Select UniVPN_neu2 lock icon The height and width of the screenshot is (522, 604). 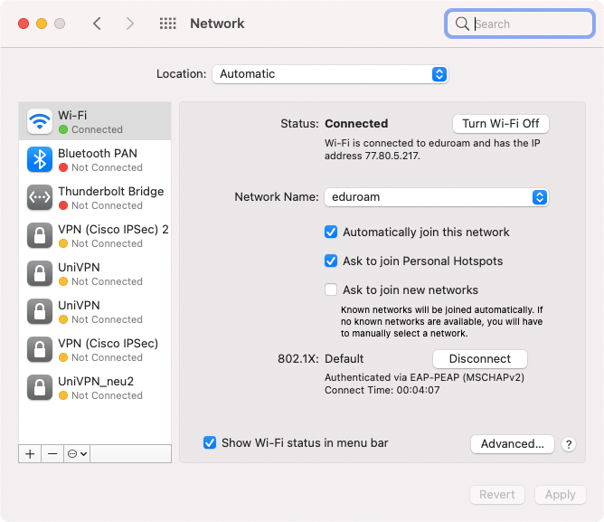pyautogui.click(x=40, y=387)
